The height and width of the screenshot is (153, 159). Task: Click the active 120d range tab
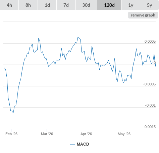pyautogui.click(x=109, y=5)
